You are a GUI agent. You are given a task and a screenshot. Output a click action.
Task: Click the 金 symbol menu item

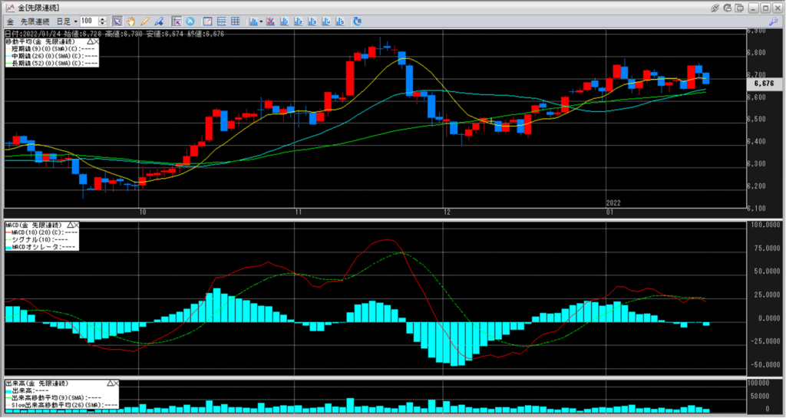(x=10, y=21)
